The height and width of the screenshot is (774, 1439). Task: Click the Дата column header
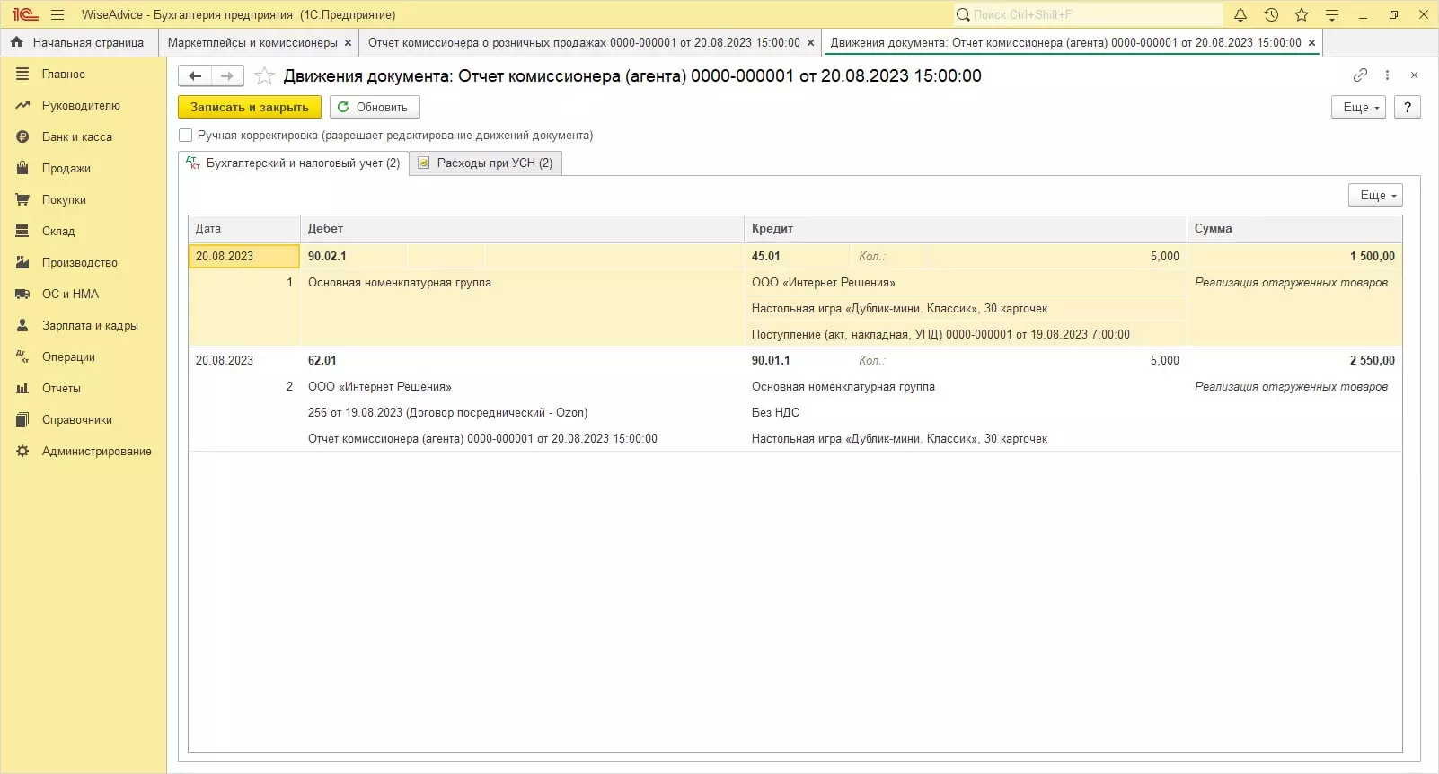point(244,229)
